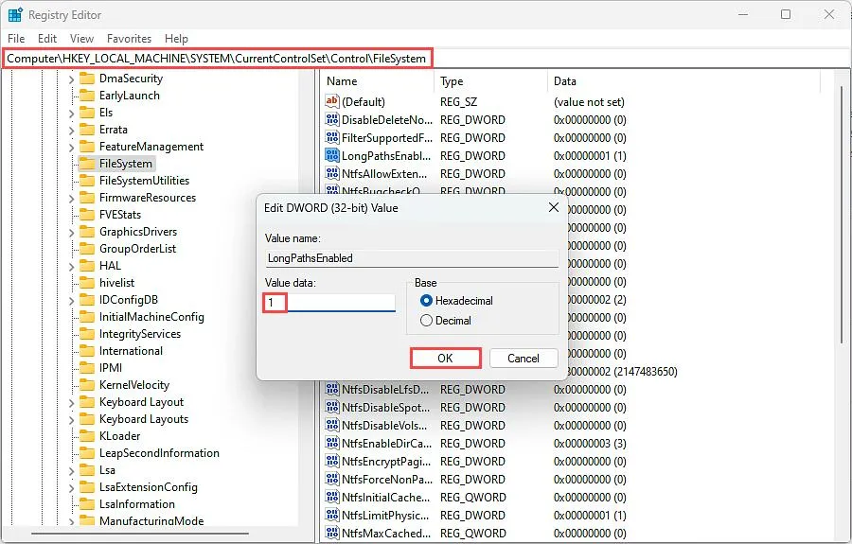Click the vertical scrollbar of values pane
This screenshot has width=852, height=544.
(x=842, y=215)
